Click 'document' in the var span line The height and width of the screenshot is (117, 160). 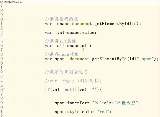point(79,59)
